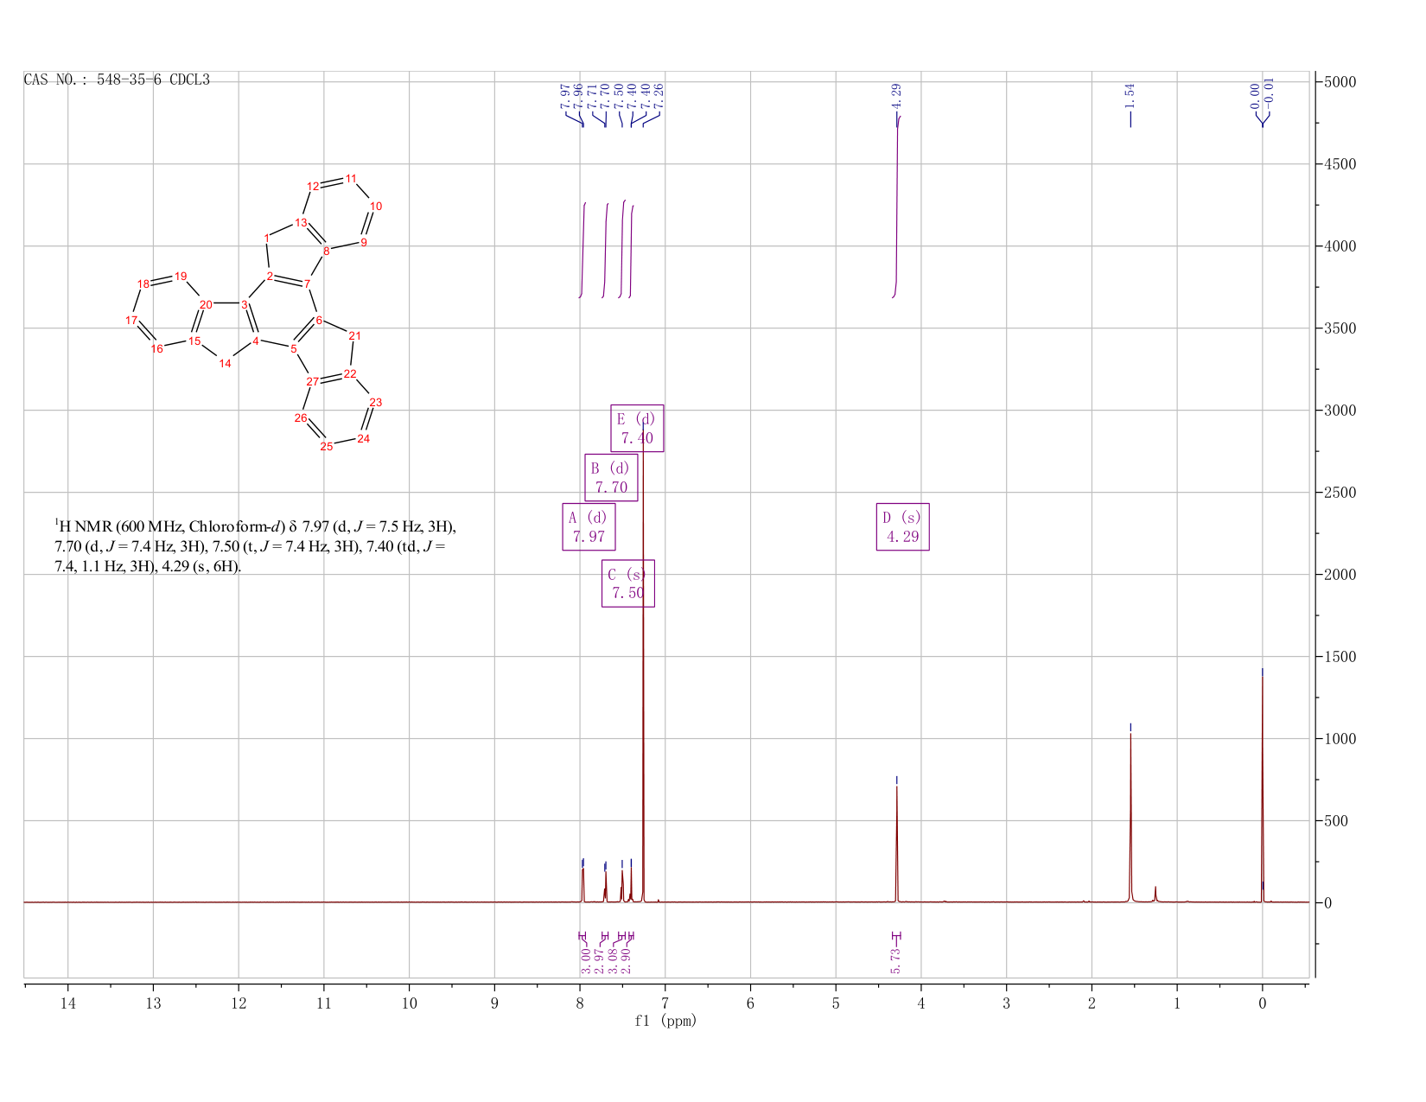Click y-axis tick label 3500
Viewport: 1426px width, 1102px height.
pos(1340,328)
